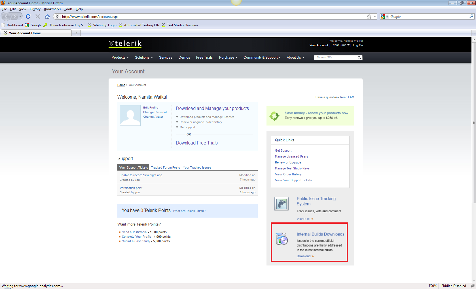476x289 pixels.
Task: Open the Verification point ticket
Action: pyautogui.click(x=131, y=188)
